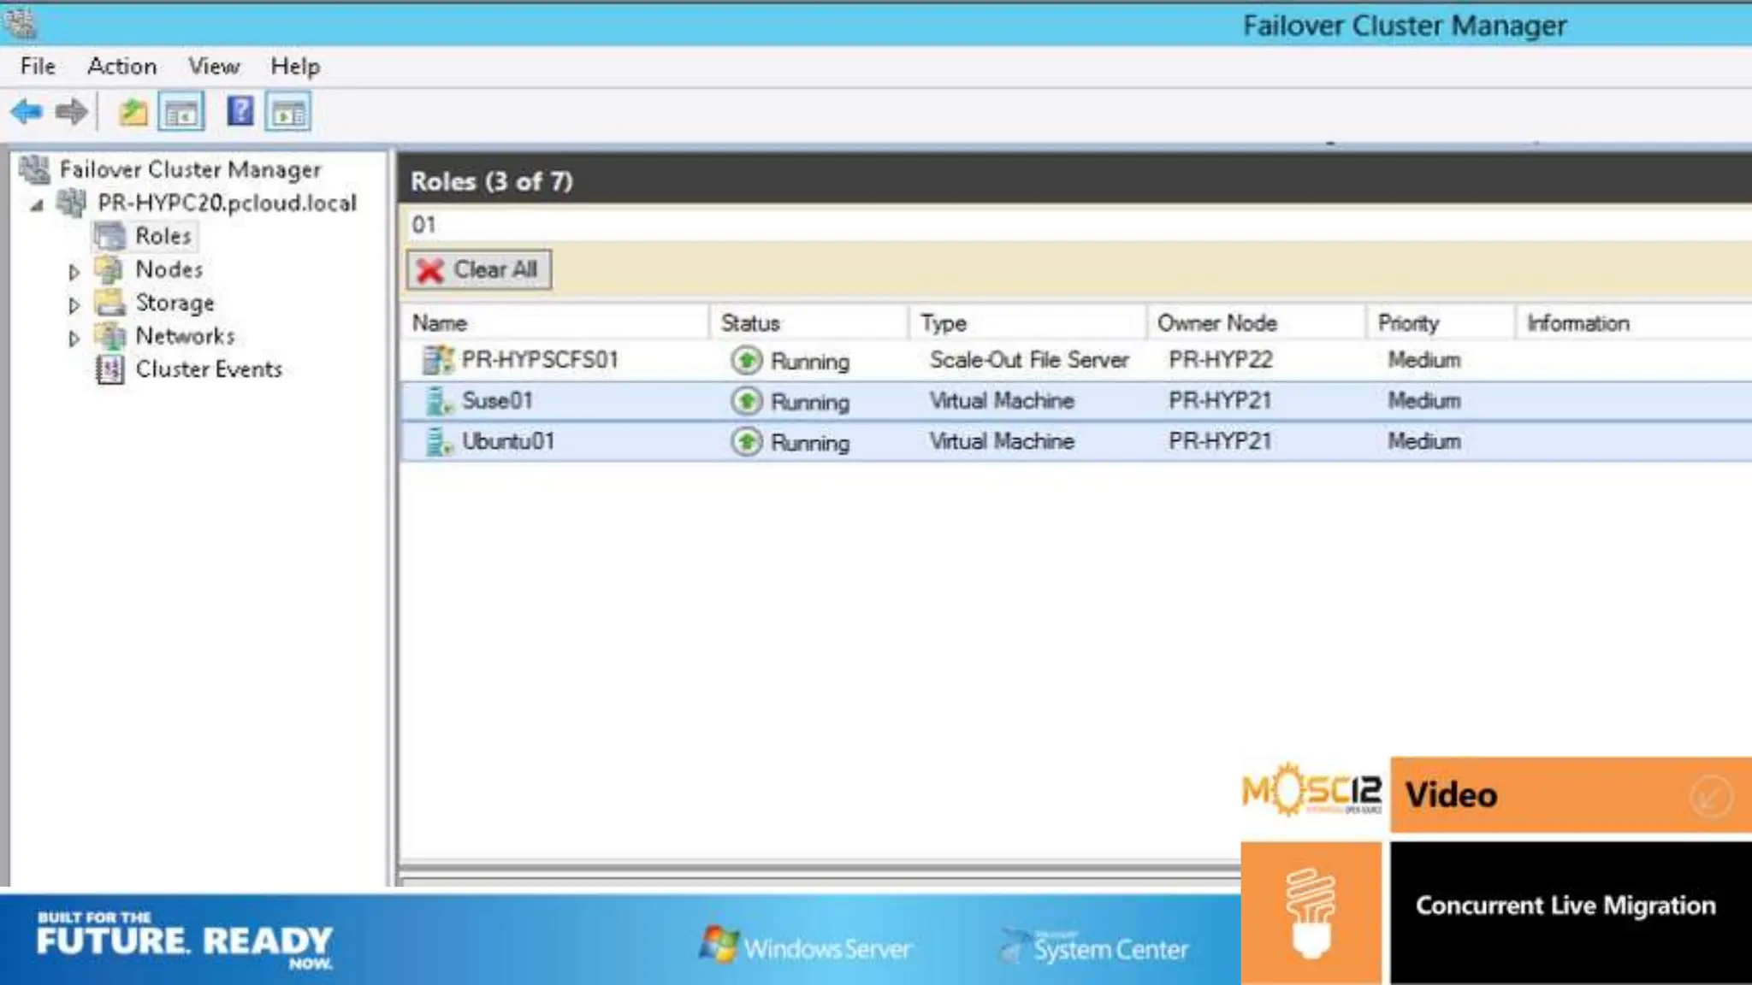Click the Ubuntu01 running status icon
1752x985 pixels.
(747, 442)
